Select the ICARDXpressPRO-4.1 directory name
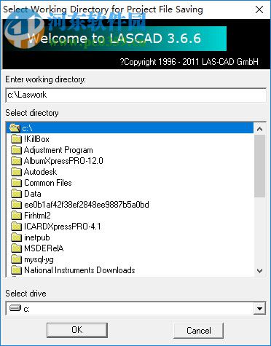Screen dimensions: 271x346 point(63,227)
